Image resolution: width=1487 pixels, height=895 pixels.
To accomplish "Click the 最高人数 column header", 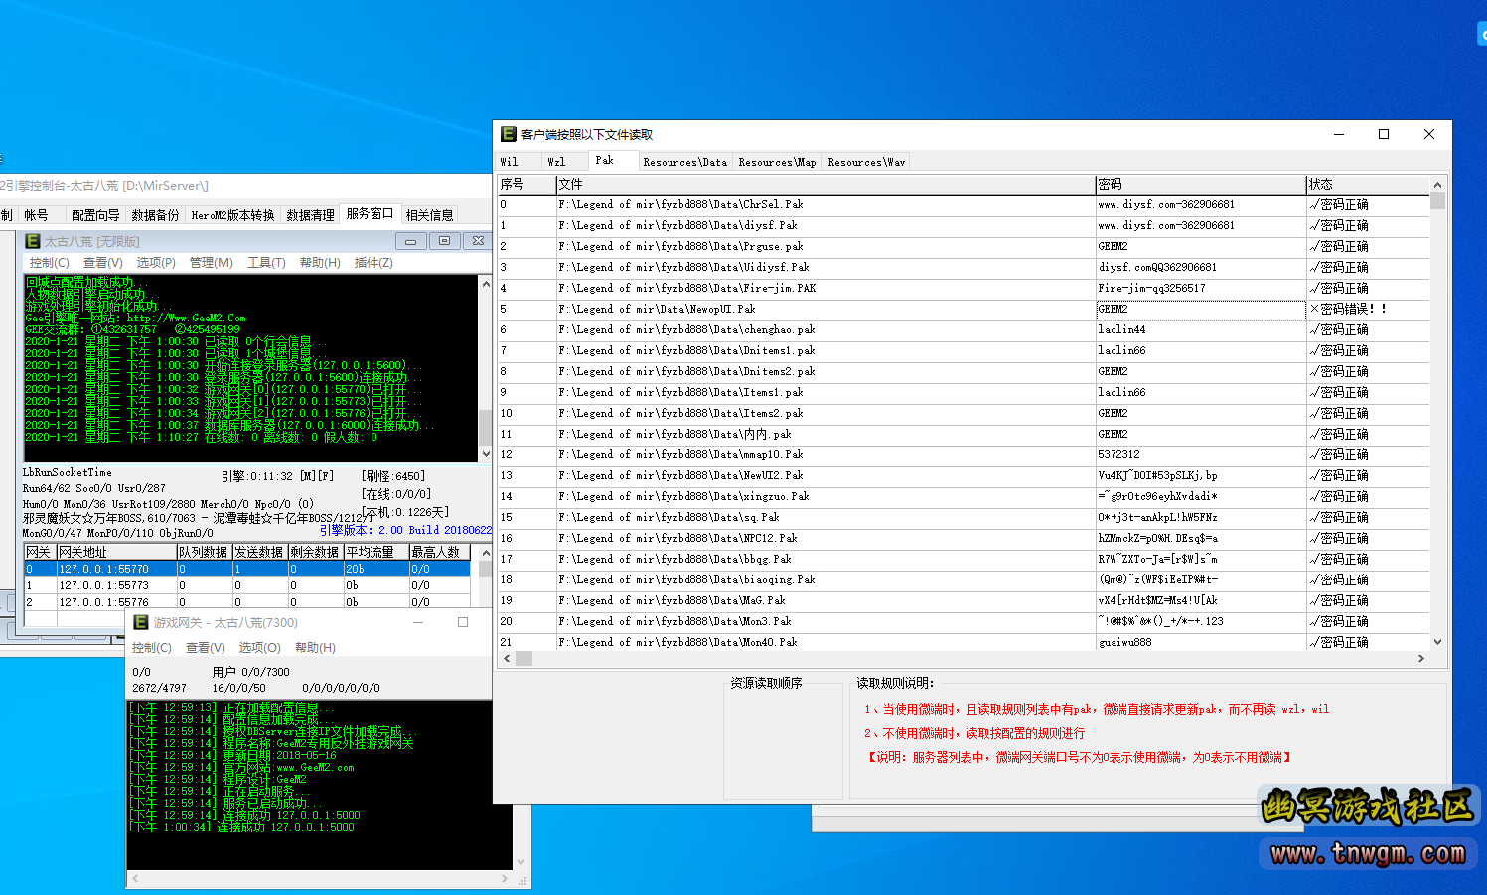I will 440,552.
